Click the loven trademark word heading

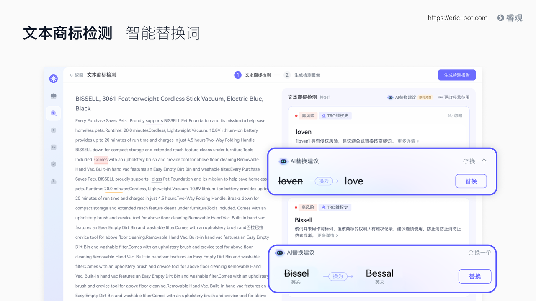click(304, 132)
